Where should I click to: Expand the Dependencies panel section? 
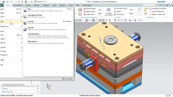(20, 92)
